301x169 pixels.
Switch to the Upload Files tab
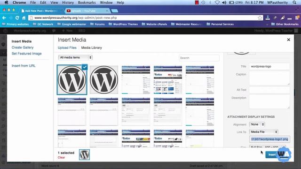(x=67, y=48)
